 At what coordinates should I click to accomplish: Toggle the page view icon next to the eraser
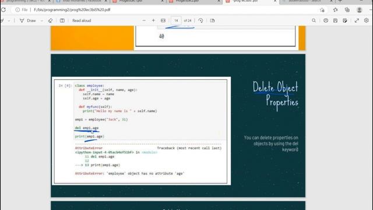(62, 21)
